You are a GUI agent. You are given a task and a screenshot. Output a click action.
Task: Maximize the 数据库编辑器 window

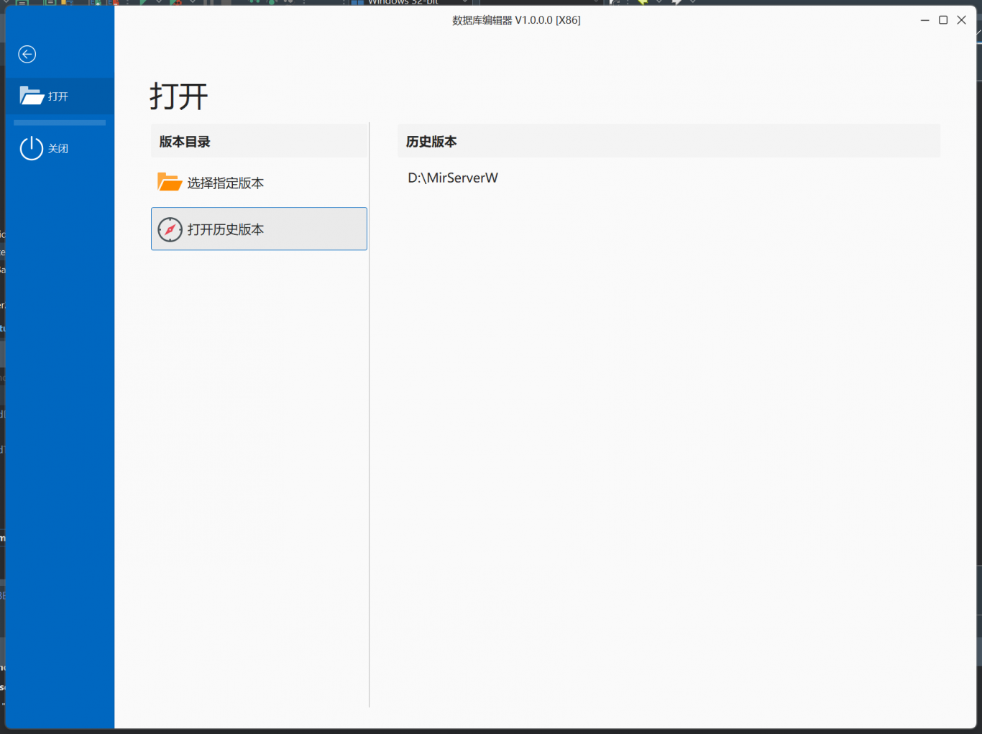coord(943,20)
